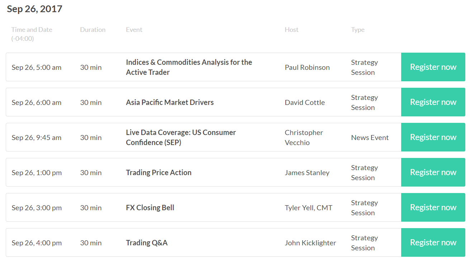The height and width of the screenshot is (260, 470).
Task: Register for Indices & Commodities Analysis webinar
Action: pyautogui.click(x=433, y=67)
